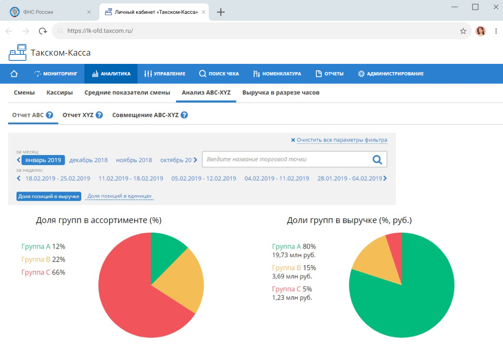Reload the page with refresh icon
The image size is (503, 350).
coord(42,31)
